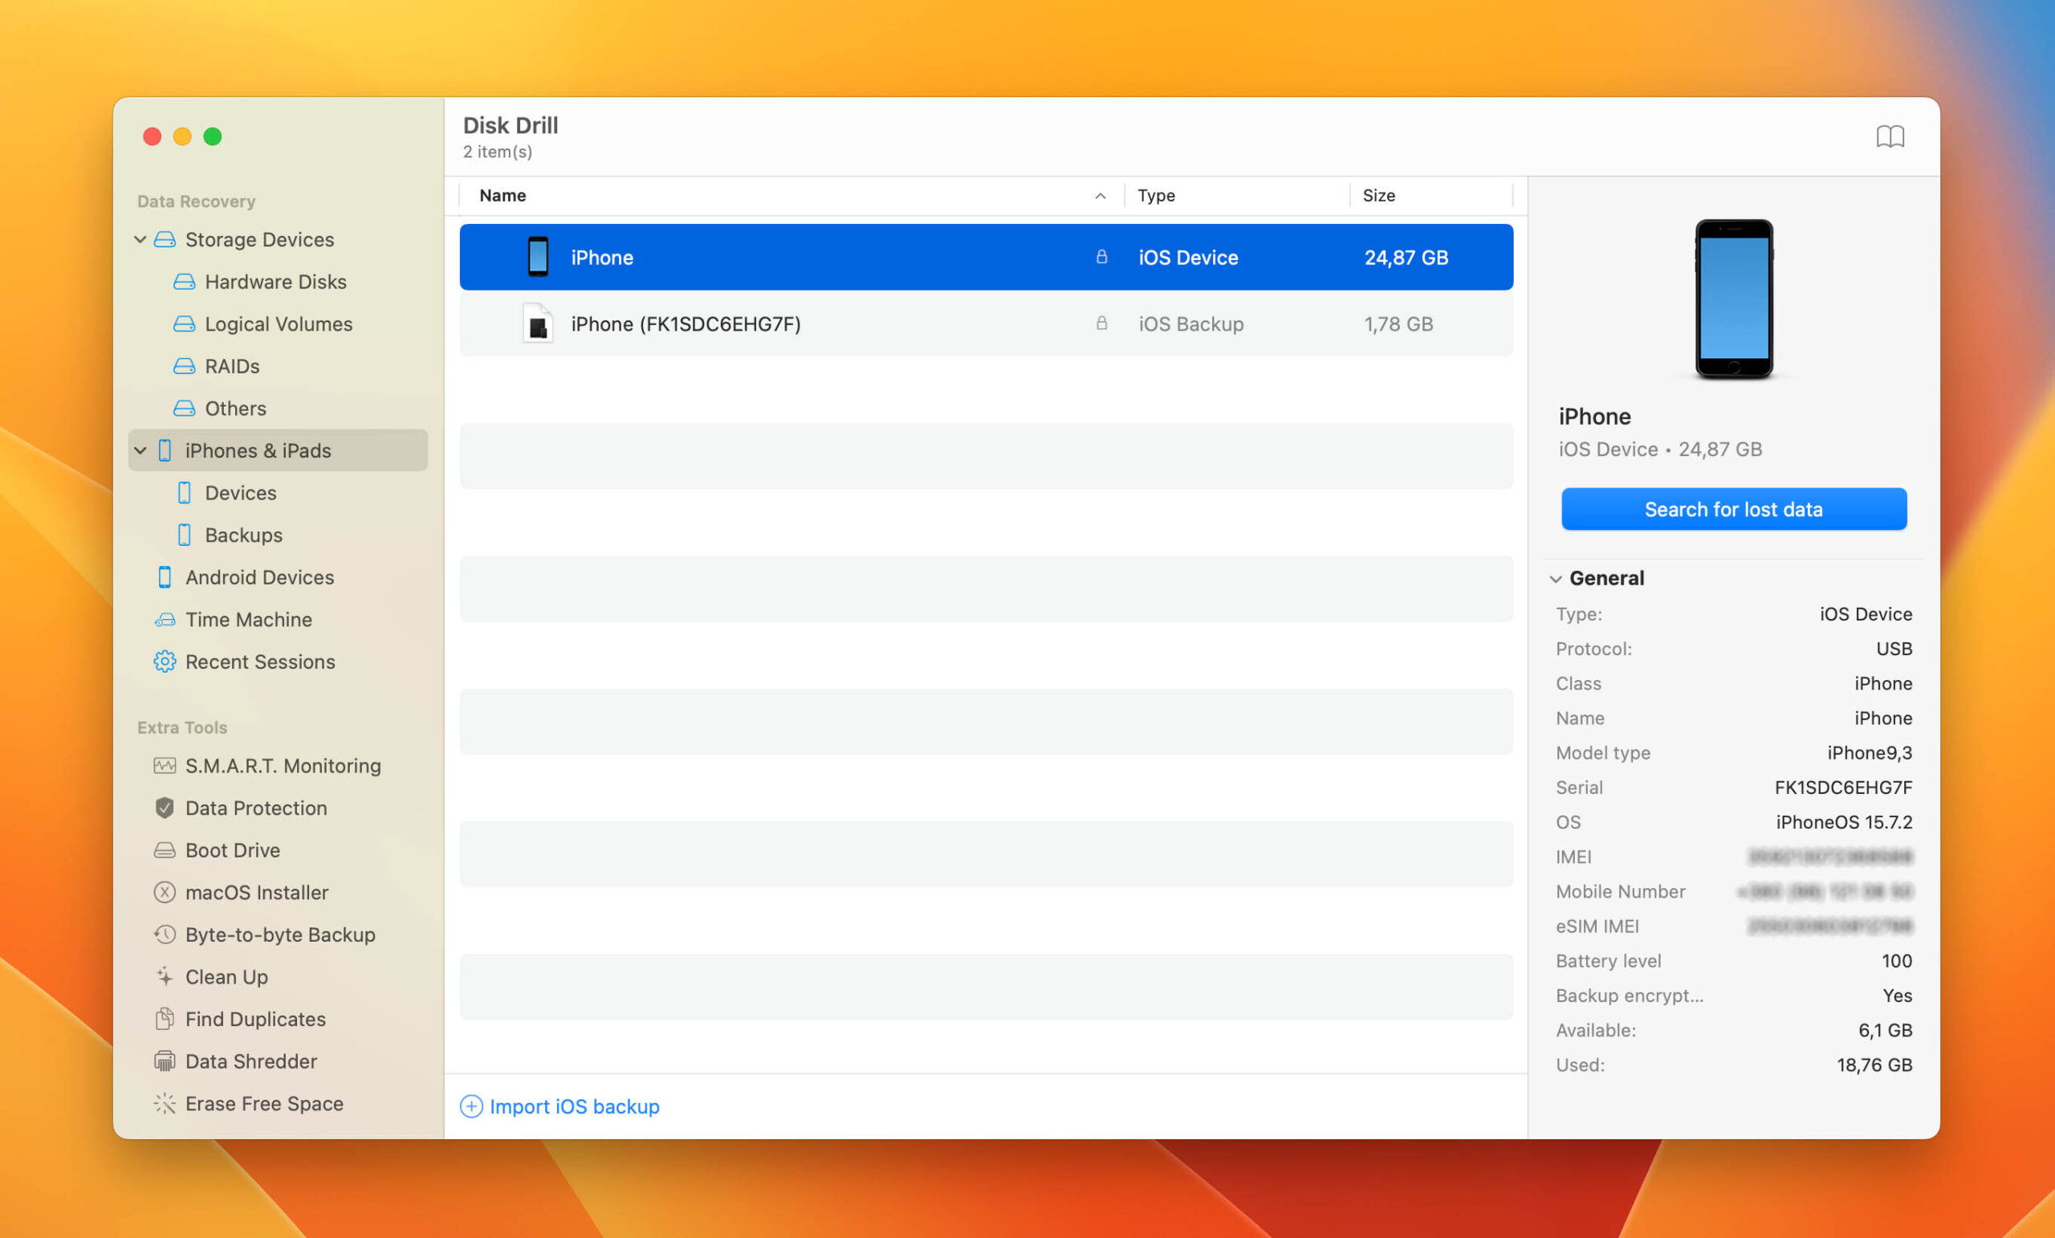
Task: Click the macOS Installer icon
Action: click(x=166, y=891)
